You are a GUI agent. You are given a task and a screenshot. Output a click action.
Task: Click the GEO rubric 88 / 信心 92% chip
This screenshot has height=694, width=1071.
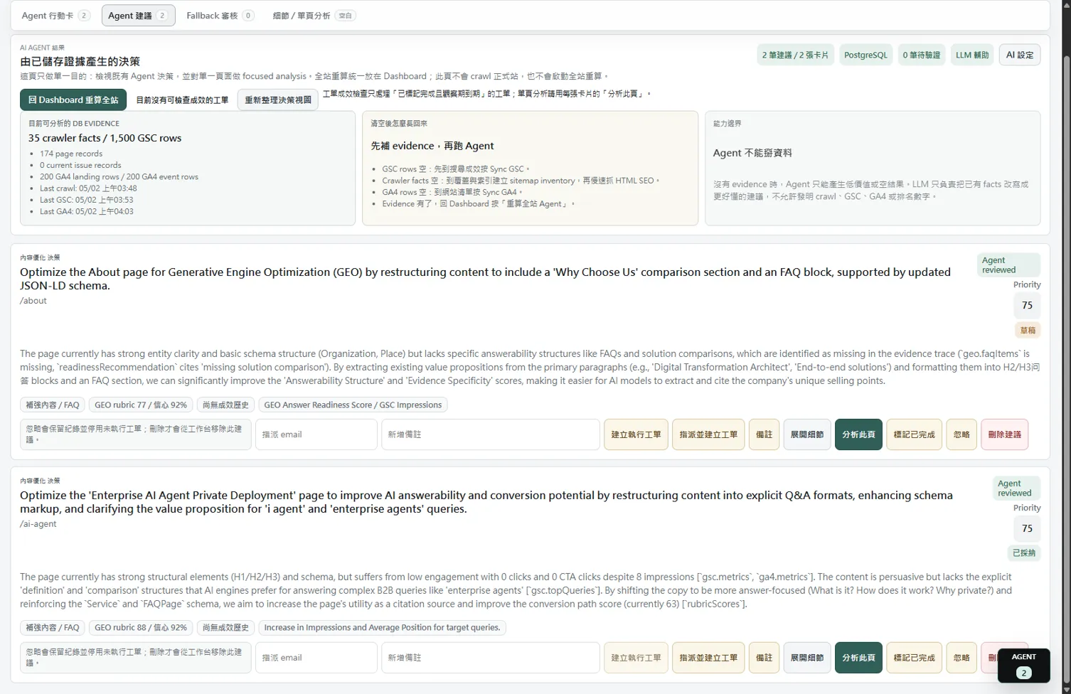click(x=141, y=627)
